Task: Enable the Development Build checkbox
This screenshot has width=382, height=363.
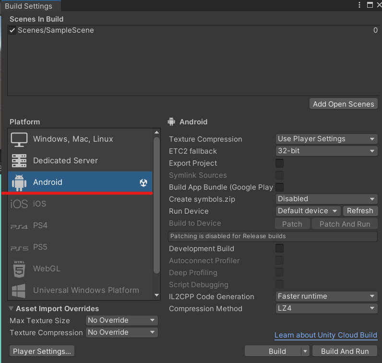Action: (279, 248)
